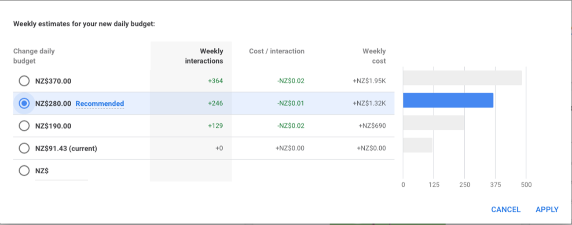The height and width of the screenshot is (225, 572).
Task: Click the Weekly interactions column header
Action: point(204,56)
